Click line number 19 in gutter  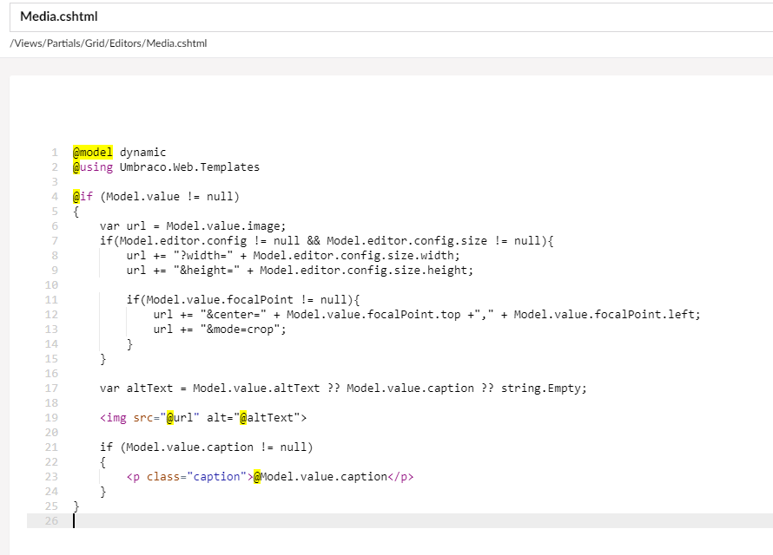(51, 418)
